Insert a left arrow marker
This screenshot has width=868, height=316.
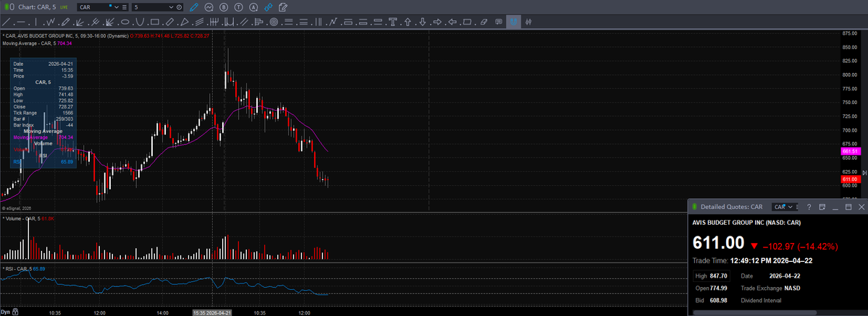(452, 22)
